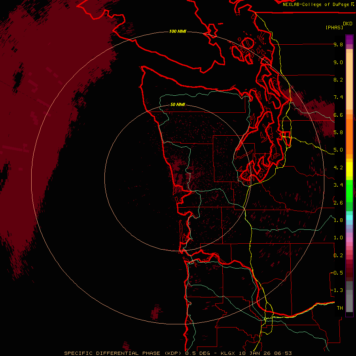Click the pink segment of the color bar
Screen dimensions: 356x356
click(349, 240)
